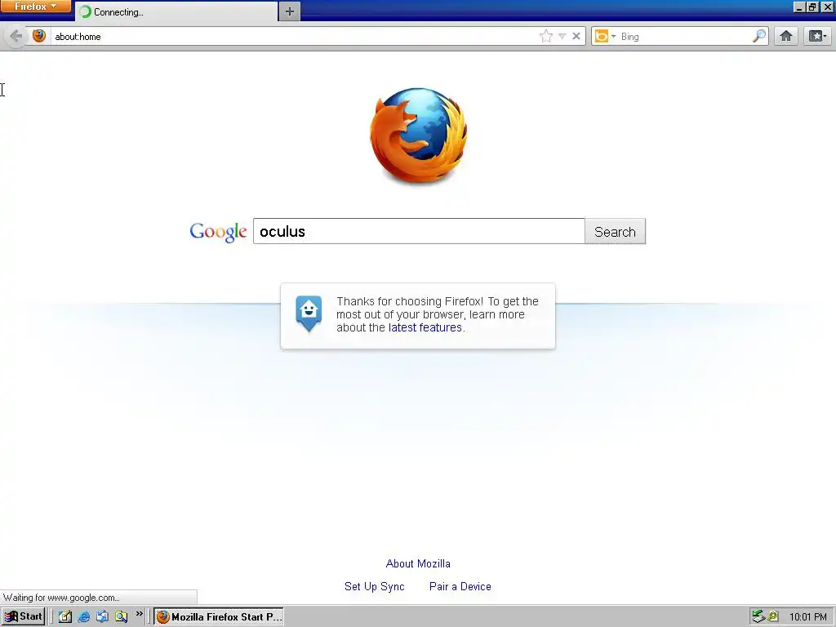
Task: Minimize the Firefox window
Action: point(798,7)
